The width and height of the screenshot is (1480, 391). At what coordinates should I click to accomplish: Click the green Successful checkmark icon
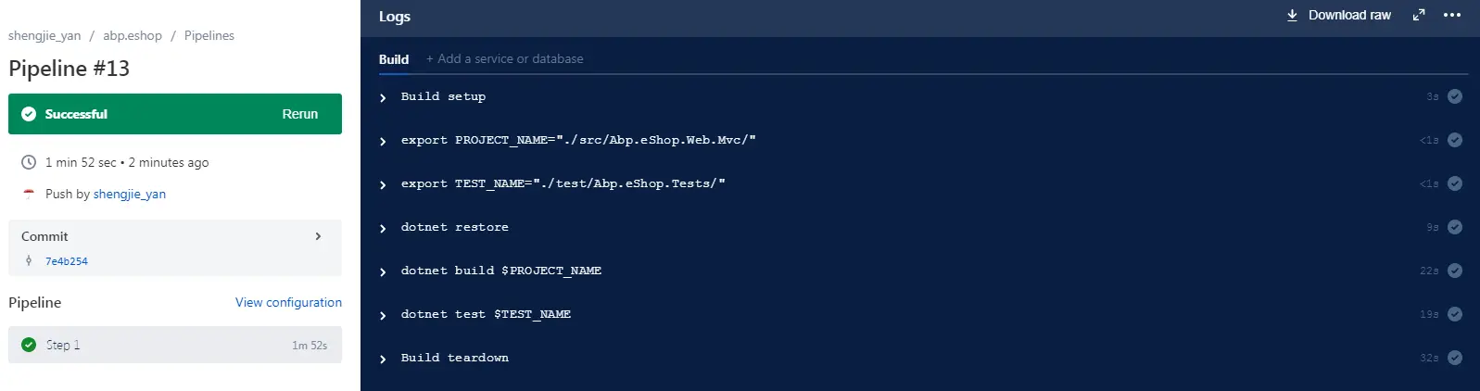29,114
